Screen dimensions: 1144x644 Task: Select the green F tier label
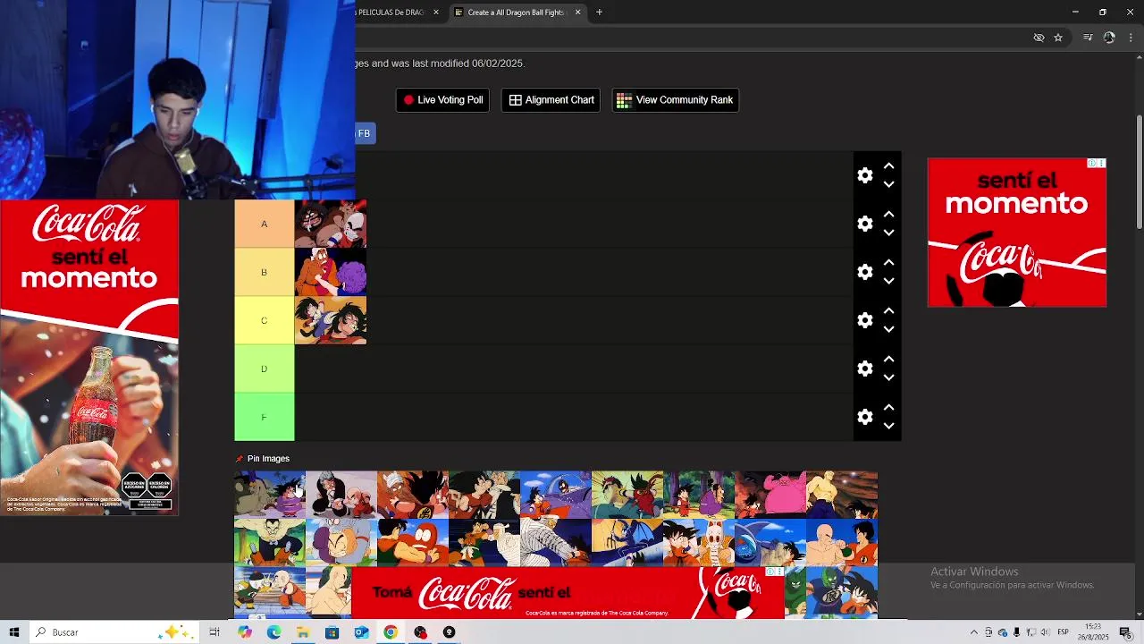tap(264, 417)
